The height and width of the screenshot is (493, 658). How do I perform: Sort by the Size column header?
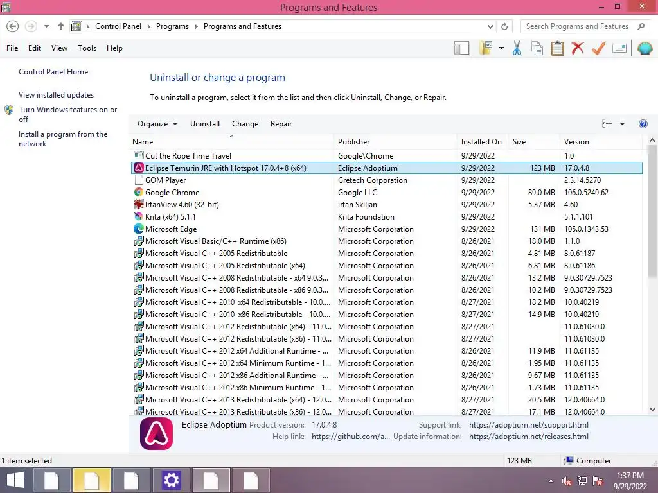click(534, 142)
